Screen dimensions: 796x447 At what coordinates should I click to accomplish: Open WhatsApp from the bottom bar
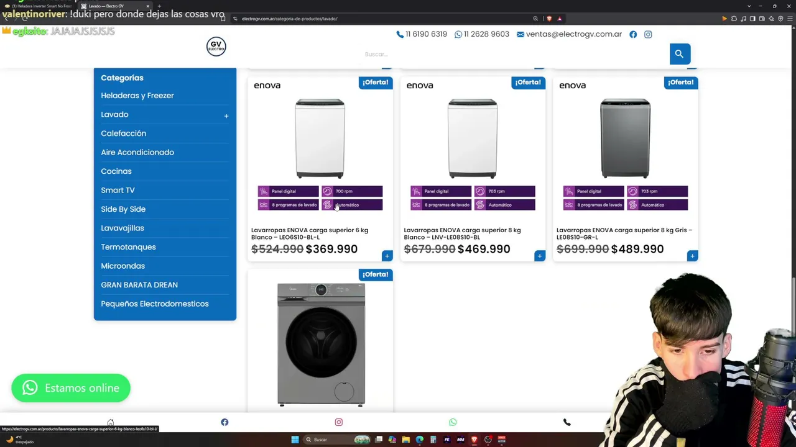pyautogui.click(x=453, y=423)
